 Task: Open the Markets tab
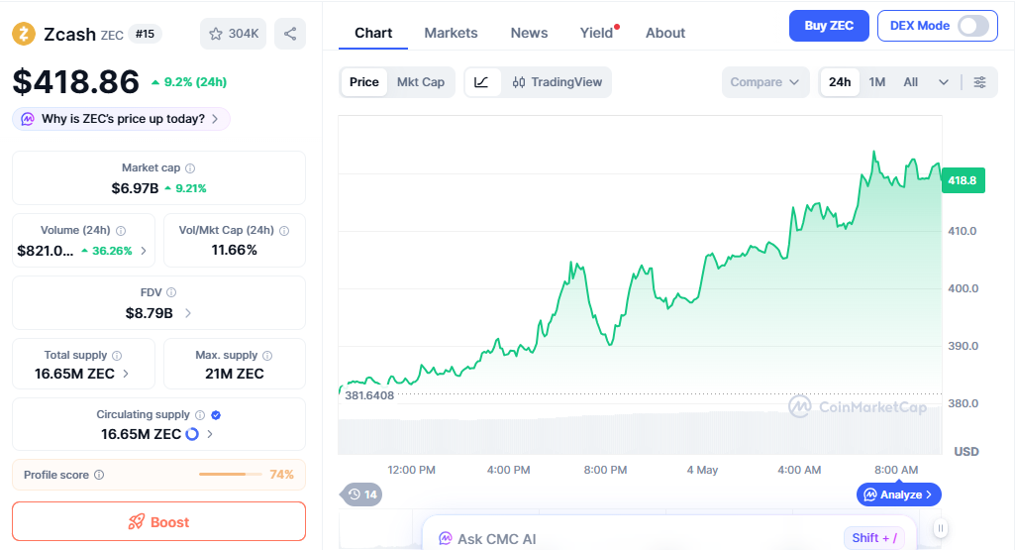pos(452,33)
